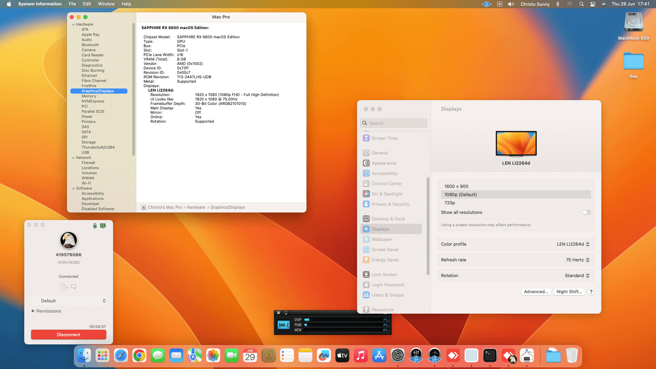
Task: Enable the Show all resolutions toggle
Action: point(586,212)
